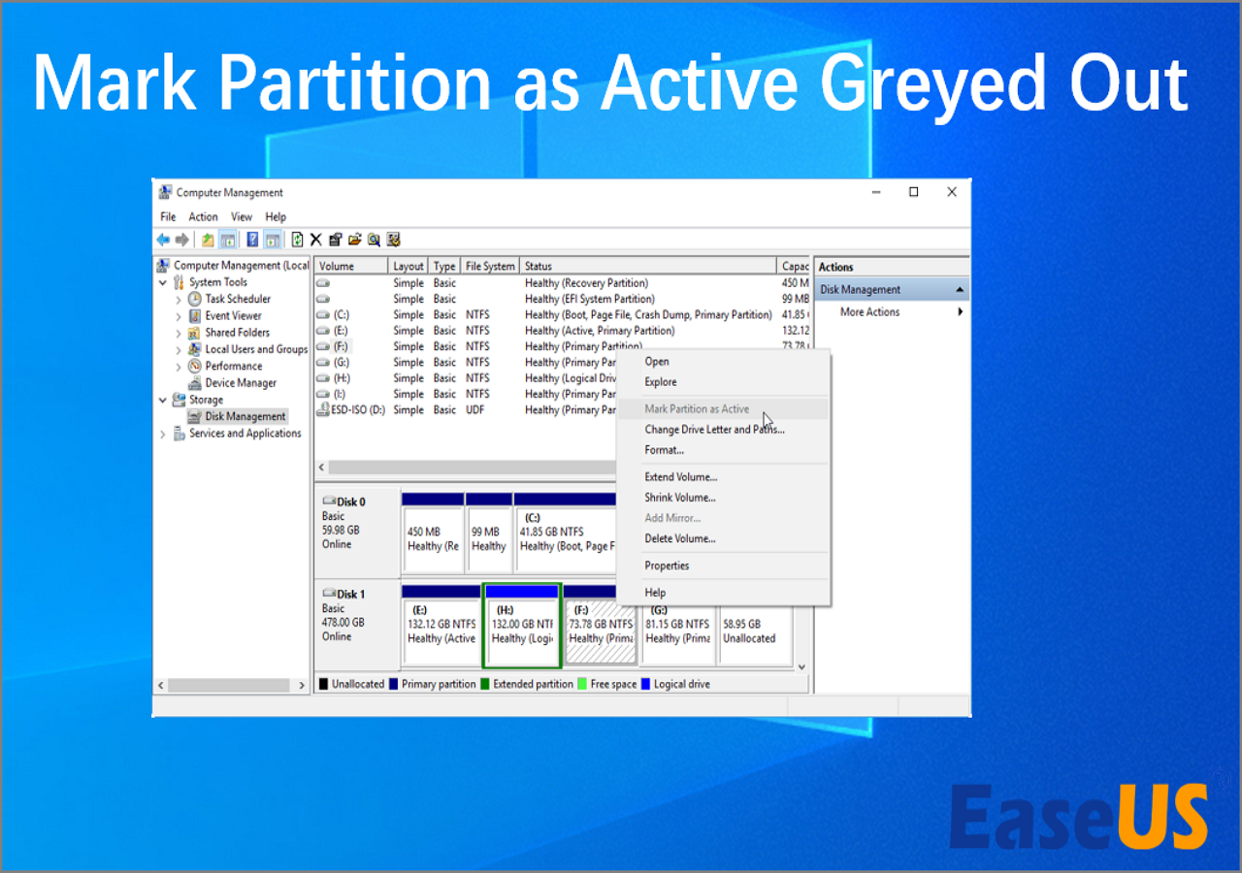Open the Action menu
1242x873 pixels.
click(x=203, y=217)
